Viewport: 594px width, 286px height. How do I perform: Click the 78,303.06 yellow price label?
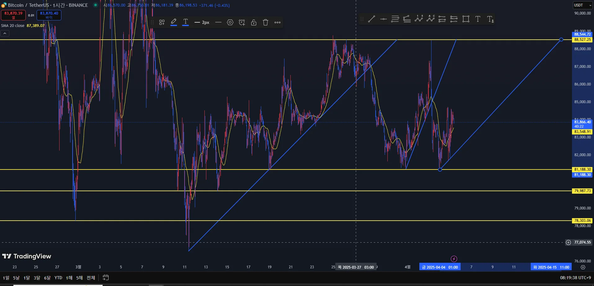582,221
